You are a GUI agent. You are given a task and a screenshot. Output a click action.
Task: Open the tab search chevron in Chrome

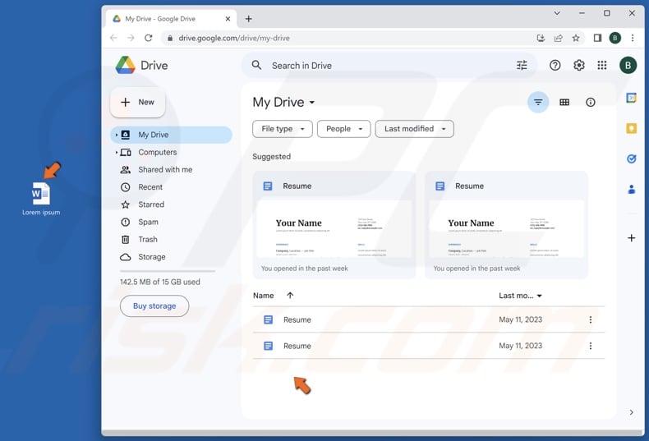click(557, 13)
